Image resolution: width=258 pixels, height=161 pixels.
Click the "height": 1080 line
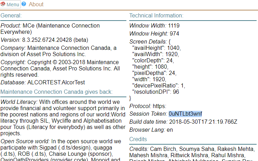[150, 67]
